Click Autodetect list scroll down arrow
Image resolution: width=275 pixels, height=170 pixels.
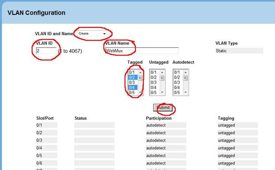(x=186, y=92)
